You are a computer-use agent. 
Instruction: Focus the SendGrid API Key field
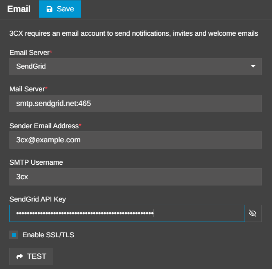[127, 213]
